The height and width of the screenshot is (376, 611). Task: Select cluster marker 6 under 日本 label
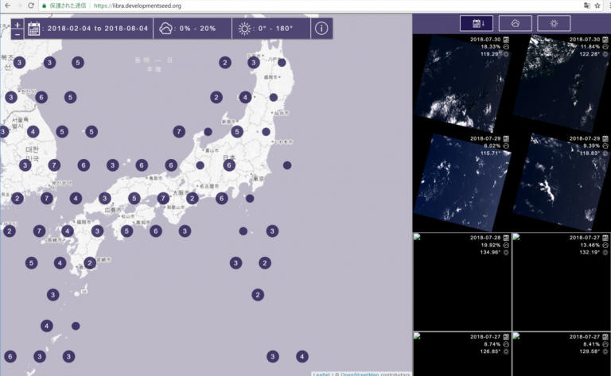pos(229,165)
